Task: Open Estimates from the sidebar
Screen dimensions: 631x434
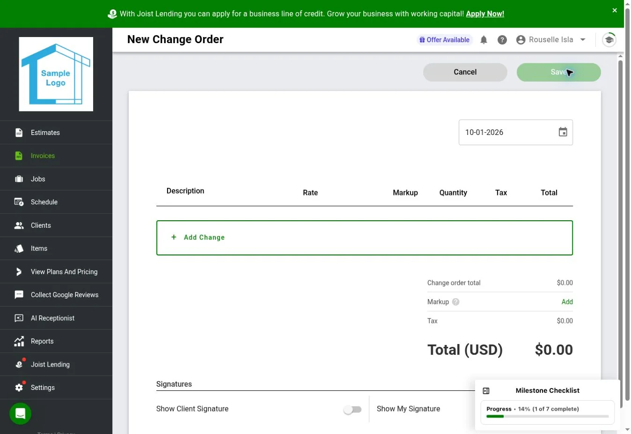Action: [56, 133]
